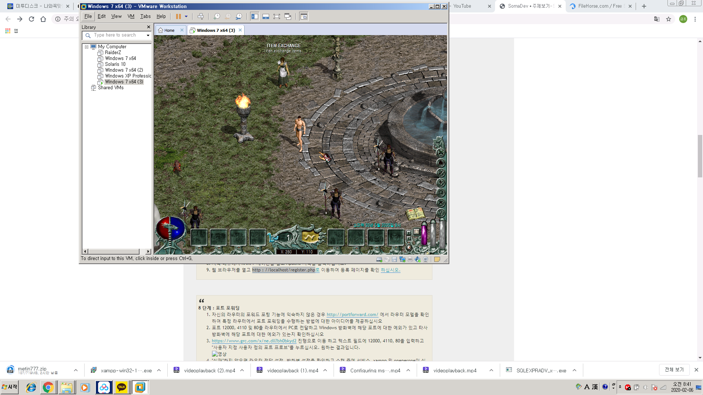This screenshot has width=703, height=395.
Task: Connect the VM sound device in status bar
Action: (418, 259)
